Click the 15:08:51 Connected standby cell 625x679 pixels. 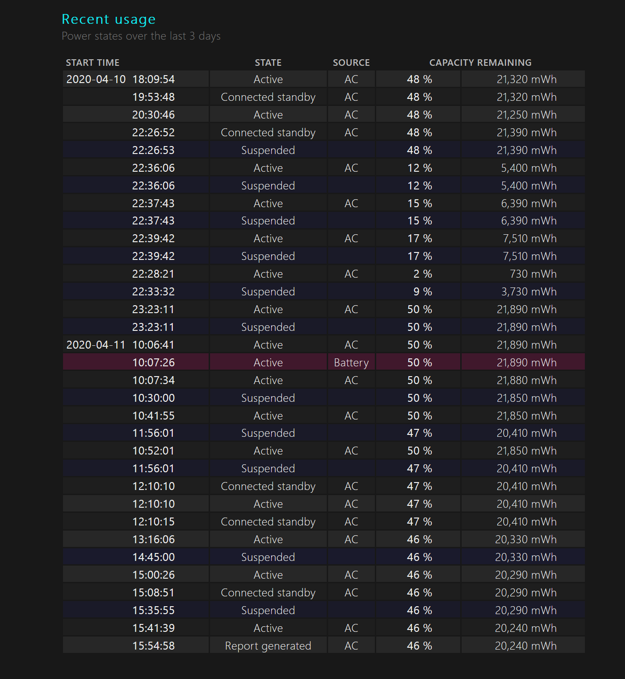(x=268, y=593)
